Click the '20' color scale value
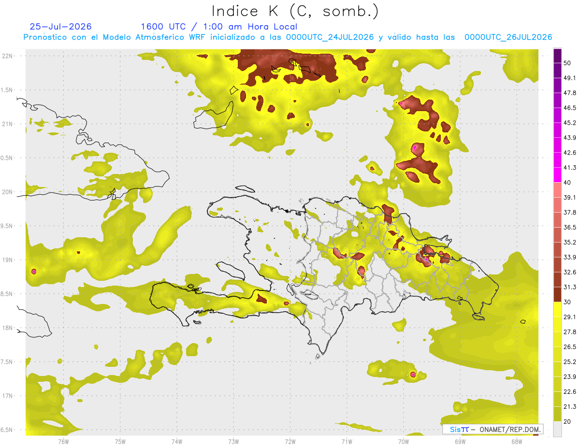This screenshot has height=448, width=580. click(567, 421)
